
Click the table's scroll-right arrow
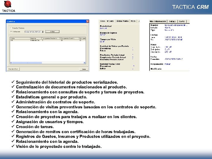tap(85, 63)
